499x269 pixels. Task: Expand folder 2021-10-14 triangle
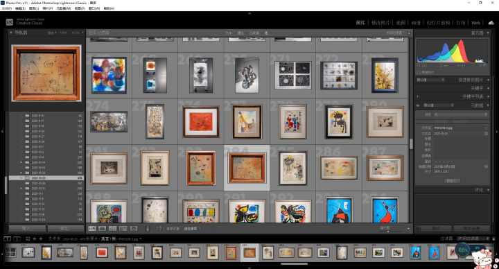coord(21,162)
